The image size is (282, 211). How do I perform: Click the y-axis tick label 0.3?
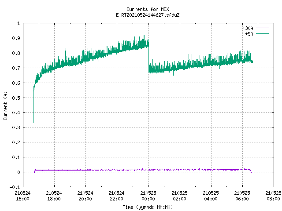point(16,127)
